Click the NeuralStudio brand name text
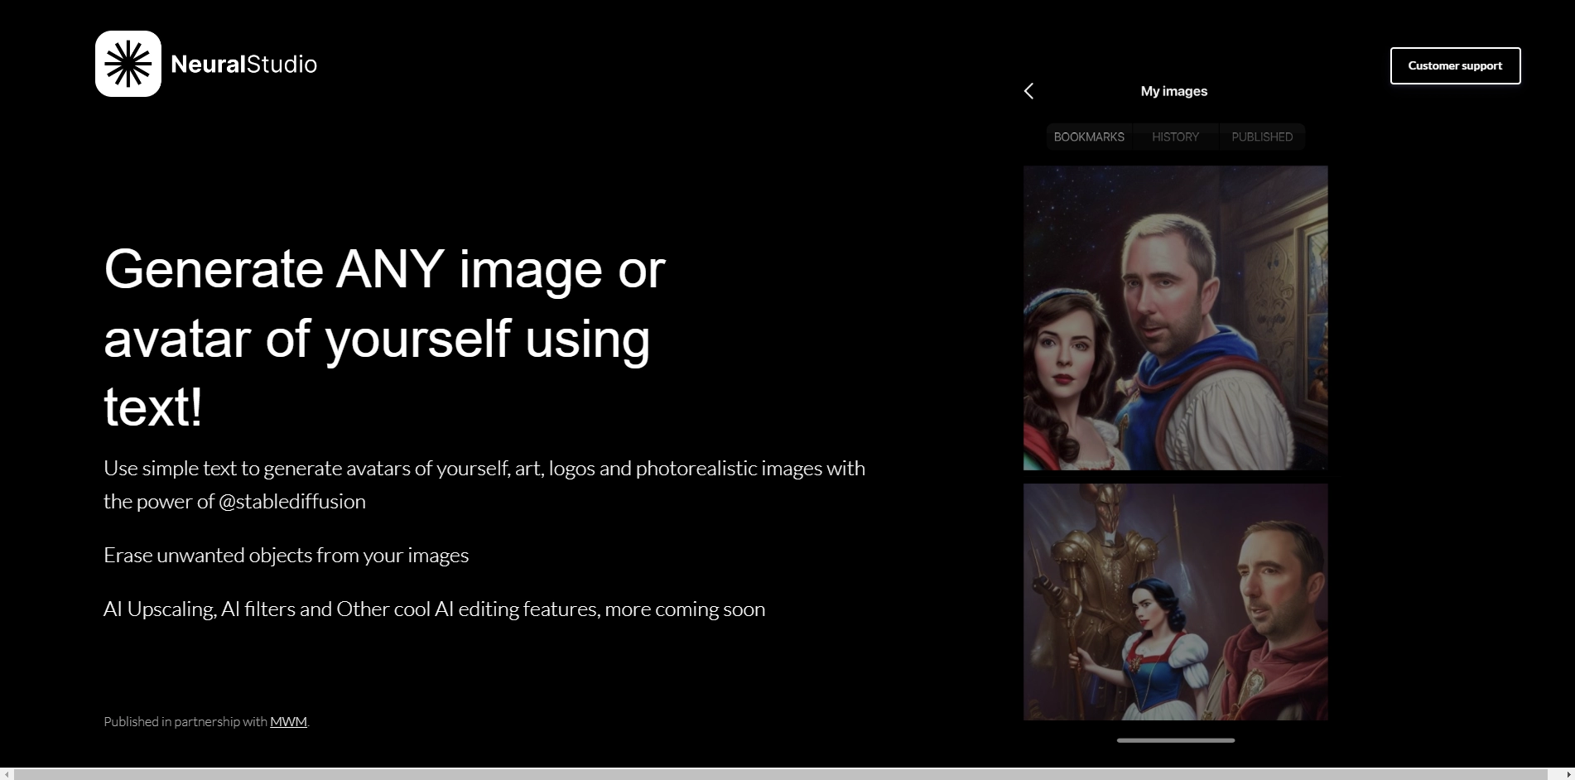Image resolution: width=1575 pixels, height=780 pixels. pyautogui.click(x=243, y=65)
